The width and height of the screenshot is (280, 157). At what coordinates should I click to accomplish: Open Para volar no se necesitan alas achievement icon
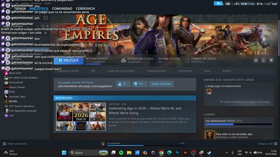pos(210,135)
